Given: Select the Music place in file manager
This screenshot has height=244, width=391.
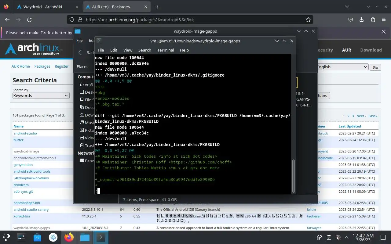Looking at the screenshot, I should click(x=87, y=123).
